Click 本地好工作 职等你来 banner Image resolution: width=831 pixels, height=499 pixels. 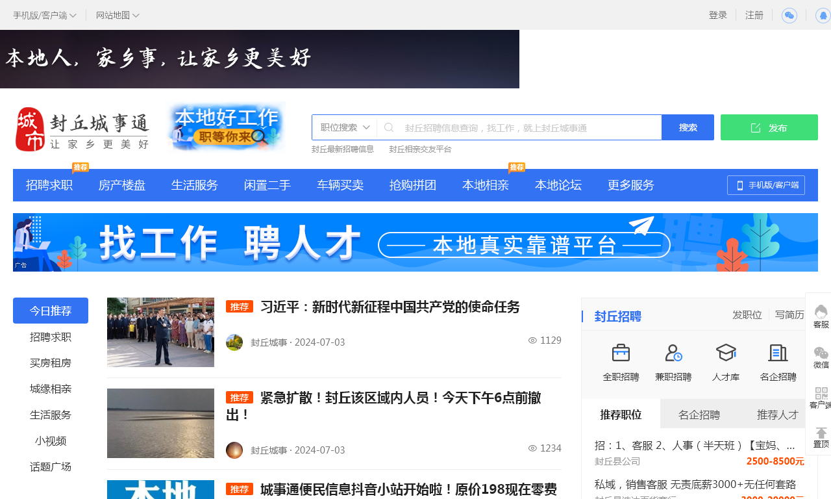tap(227, 127)
